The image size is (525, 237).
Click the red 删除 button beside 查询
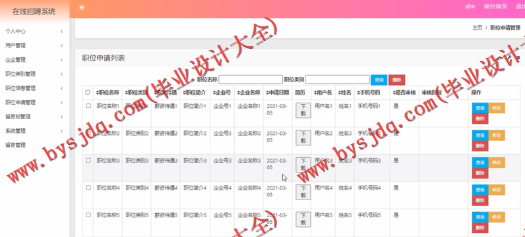397,80
